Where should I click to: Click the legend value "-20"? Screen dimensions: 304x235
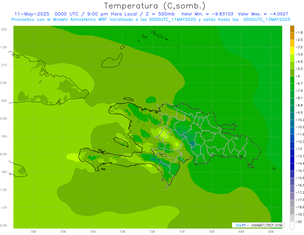pos(298,222)
